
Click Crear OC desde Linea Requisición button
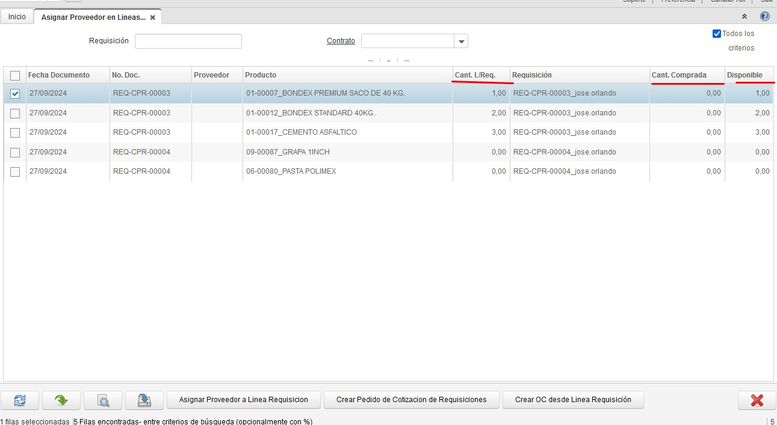(x=572, y=400)
